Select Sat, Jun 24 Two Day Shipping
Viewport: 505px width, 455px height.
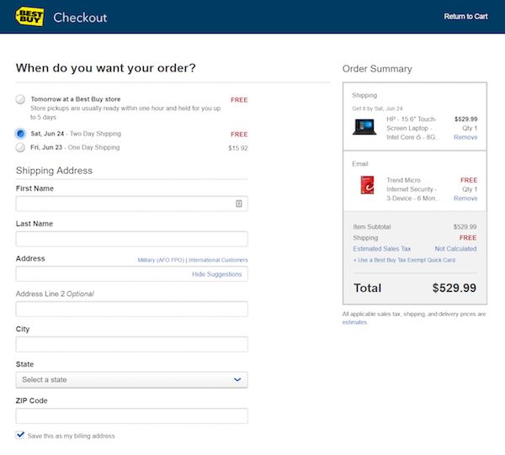tap(20, 133)
